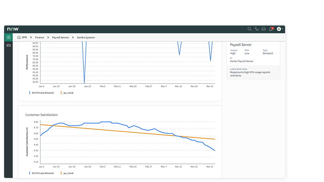The width and height of the screenshot is (324, 182).
Task: Click orange pa_trend swatch under Customer Satisfaction
Action: 61,173
